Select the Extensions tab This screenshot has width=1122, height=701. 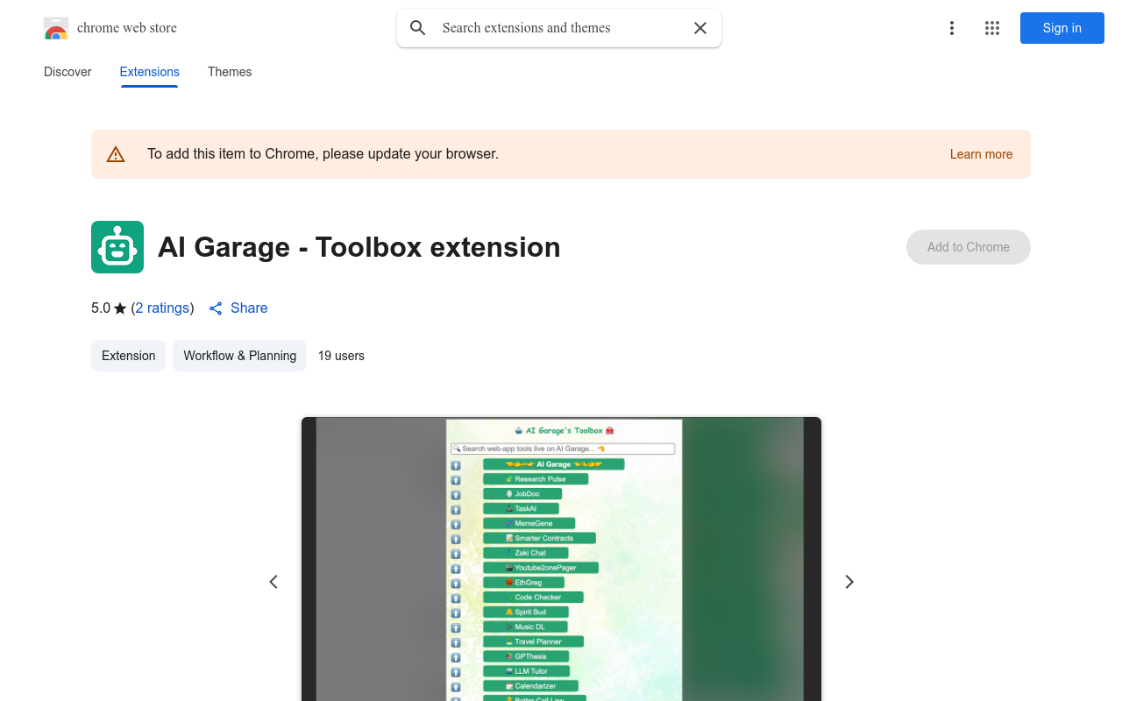click(150, 72)
